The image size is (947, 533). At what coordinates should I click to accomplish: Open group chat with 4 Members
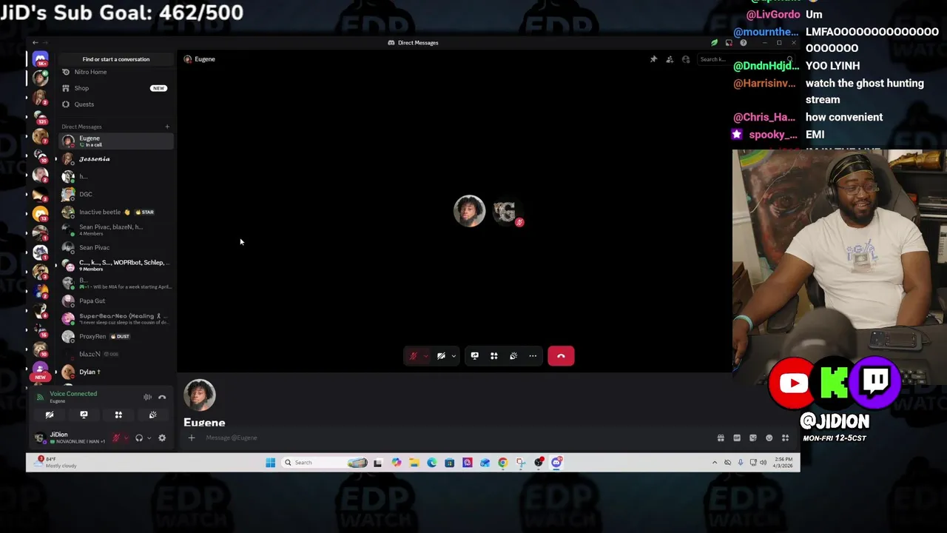117,230
